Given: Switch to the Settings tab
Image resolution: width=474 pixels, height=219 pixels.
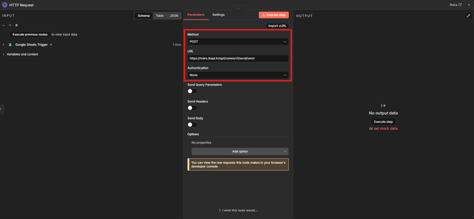Looking at the screenshot, I should (x=218, y=15).
